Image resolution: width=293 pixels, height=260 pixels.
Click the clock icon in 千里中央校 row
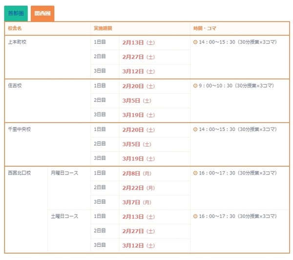click(x=195, y=129)
